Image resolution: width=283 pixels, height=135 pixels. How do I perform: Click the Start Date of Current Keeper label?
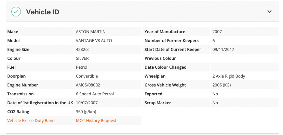173,50
